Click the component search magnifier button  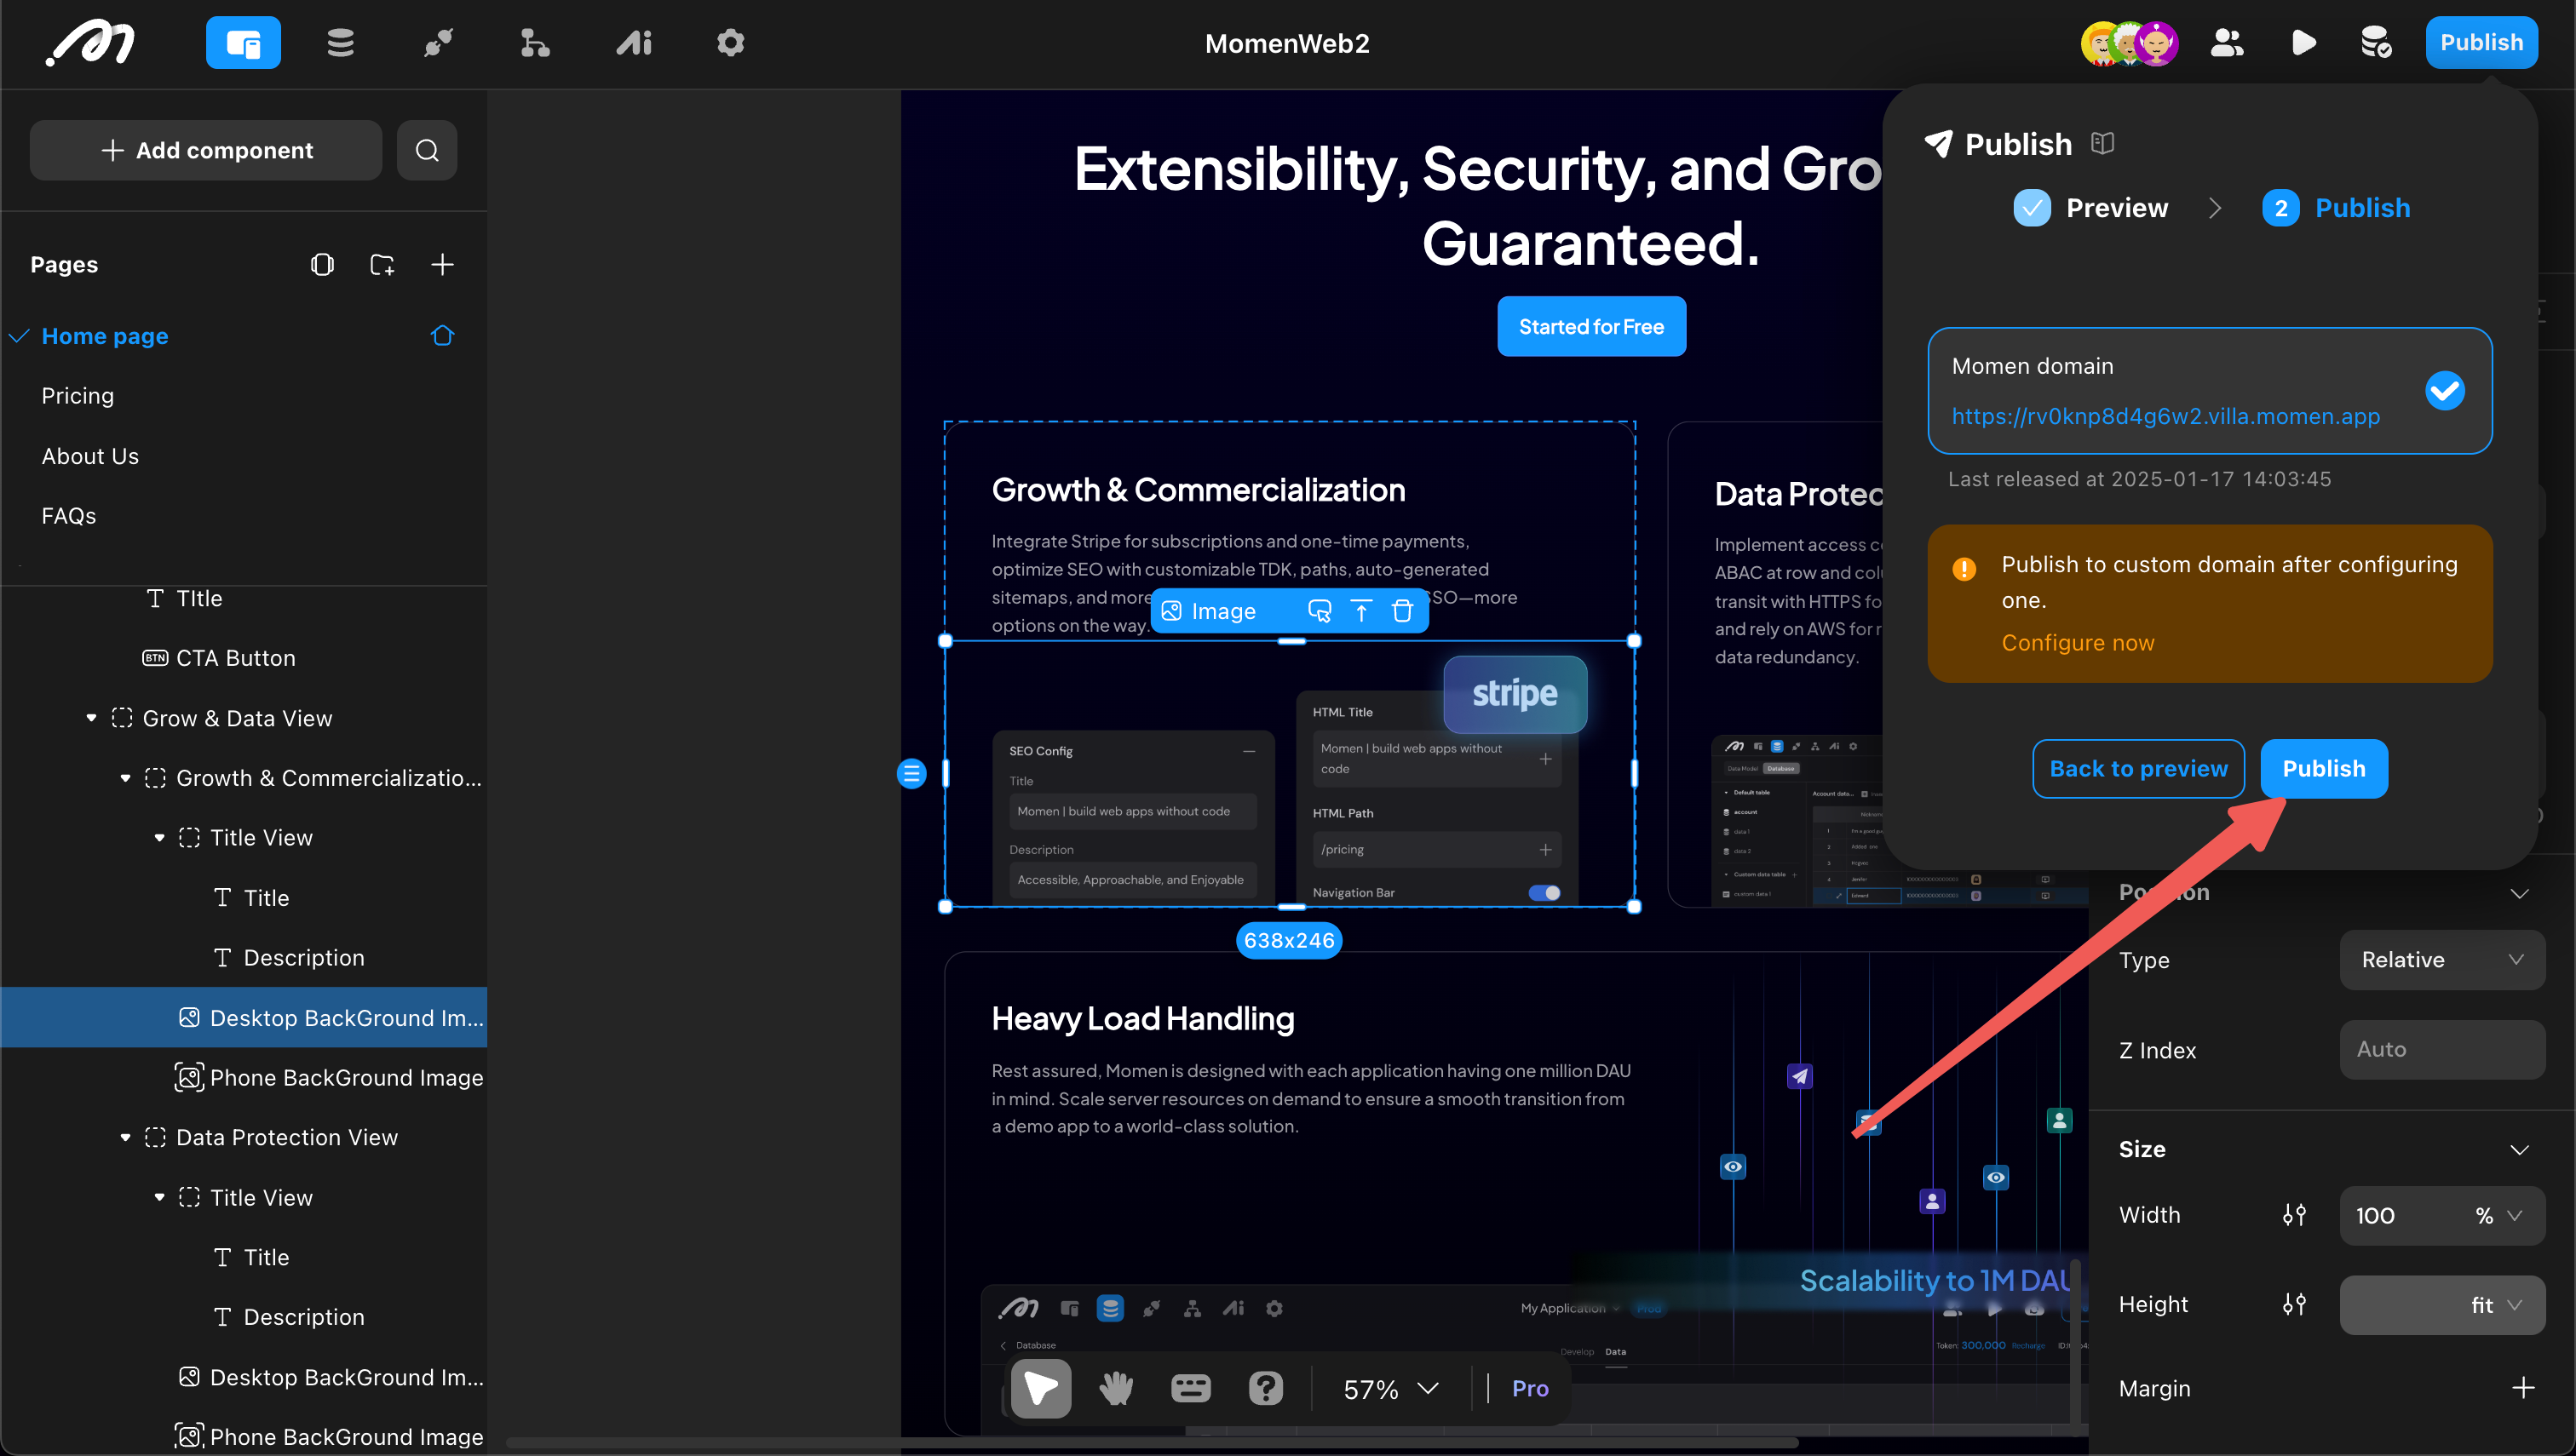click(427, 150)
